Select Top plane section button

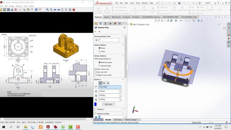[x=104, y=83]
